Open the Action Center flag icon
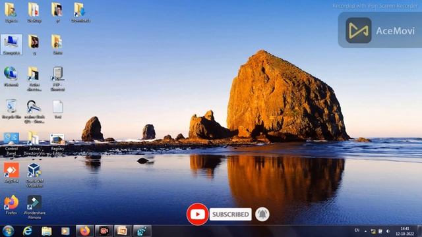This screenshot has width=422, height=237. (380, 231)
